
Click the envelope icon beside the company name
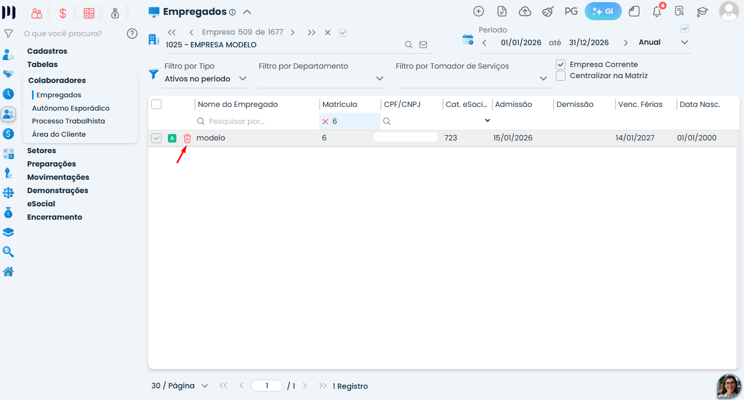423,45
